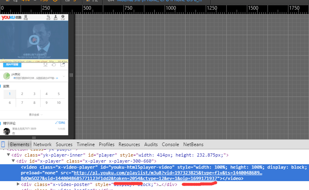The image size is (309, 190).
Task: Switch to the Network tab
Action: (42, 145)
